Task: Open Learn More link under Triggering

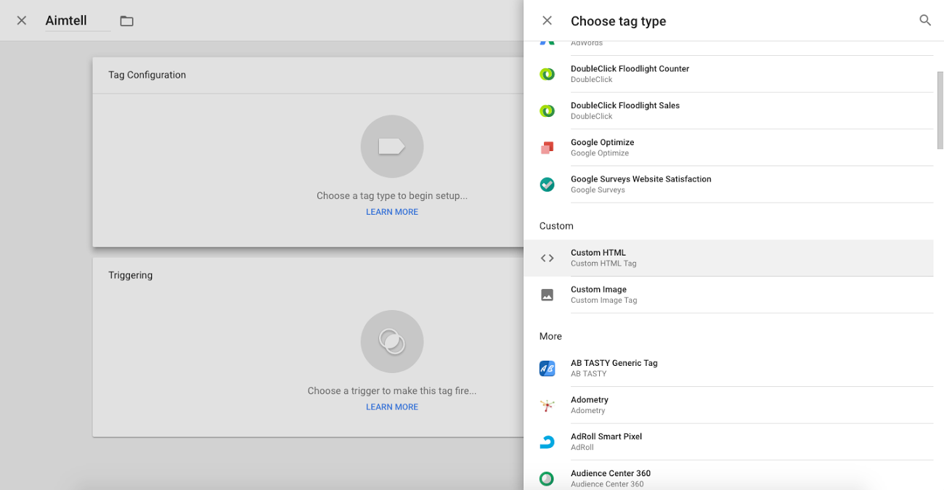Action: click(392, 407)
